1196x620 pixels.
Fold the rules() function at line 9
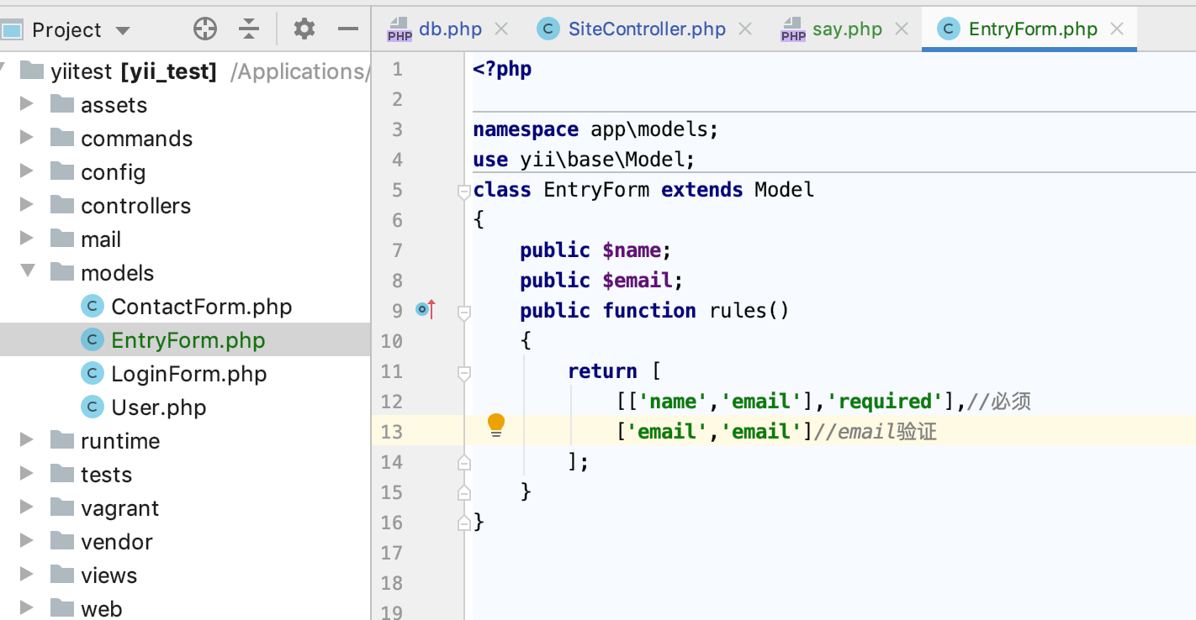coord(463,312)
